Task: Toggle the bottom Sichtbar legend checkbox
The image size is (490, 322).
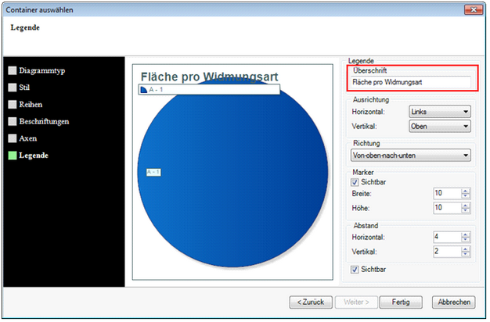Action: pyautogui.click(x=355, y=270)
